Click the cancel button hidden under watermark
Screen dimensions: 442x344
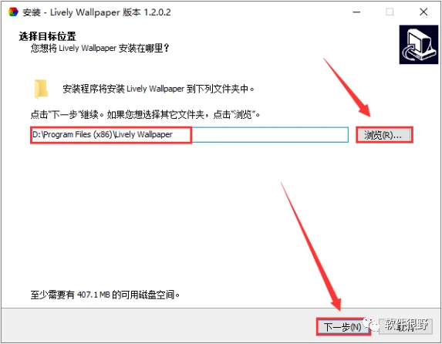coord(406,326)
